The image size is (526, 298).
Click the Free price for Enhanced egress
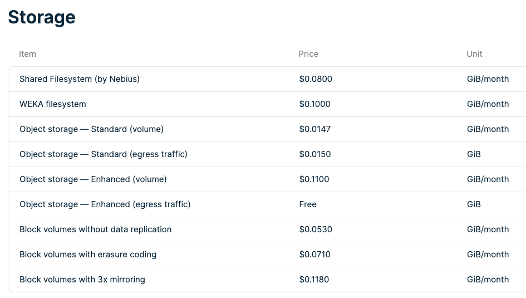click(x=308, y=204)
